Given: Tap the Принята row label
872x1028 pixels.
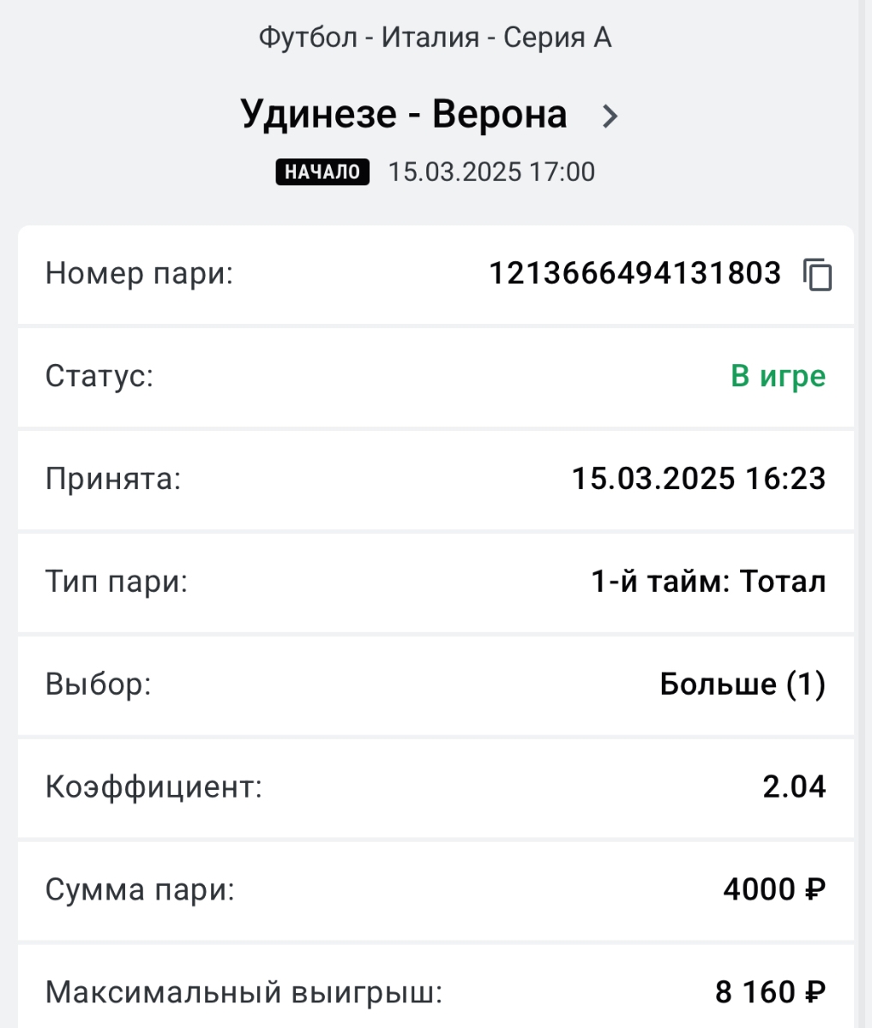Looking at the screenshot, I should (113, 479).
